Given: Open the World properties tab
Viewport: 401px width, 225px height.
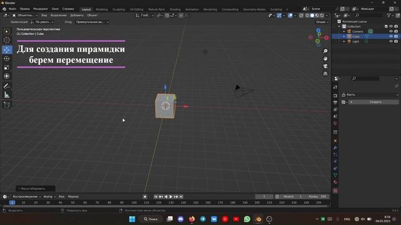Looking at the screenshot, I should [335, 124].
